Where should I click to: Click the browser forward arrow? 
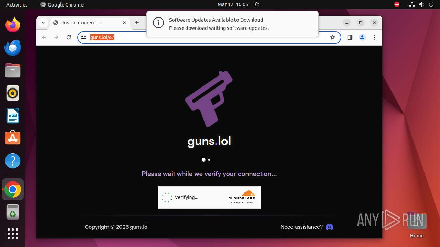pyautogui.click(x=56, y=37)
